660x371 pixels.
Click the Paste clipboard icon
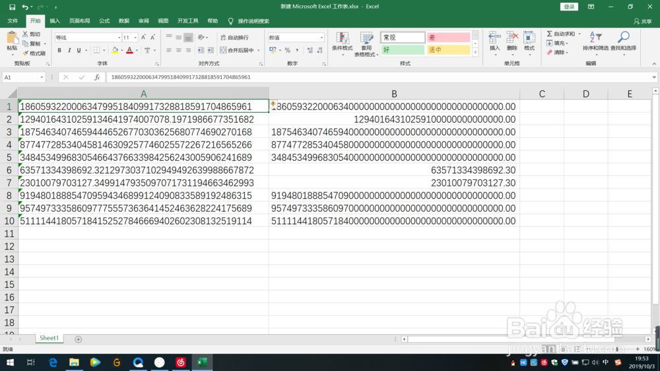click(x=12, y=38)
